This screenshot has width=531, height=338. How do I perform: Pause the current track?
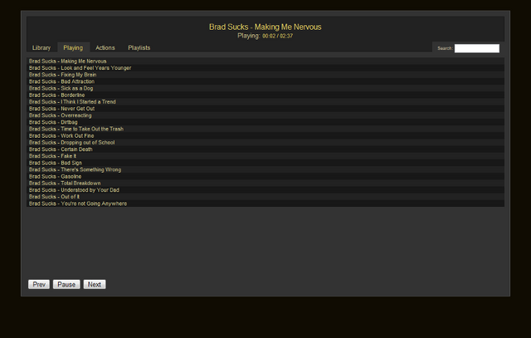(x=66, y=285)
